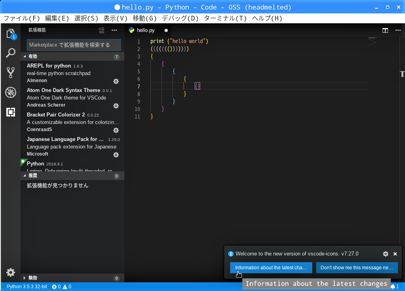
Task: Click gear icon for Atom One Dark Syntax Theme
Action: [116, 106]
